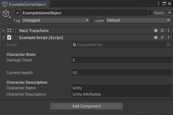Viewport: 173px width, 115px height.
Task: Open the Example Script help reference icon
Action: click(x=156, y=37)
